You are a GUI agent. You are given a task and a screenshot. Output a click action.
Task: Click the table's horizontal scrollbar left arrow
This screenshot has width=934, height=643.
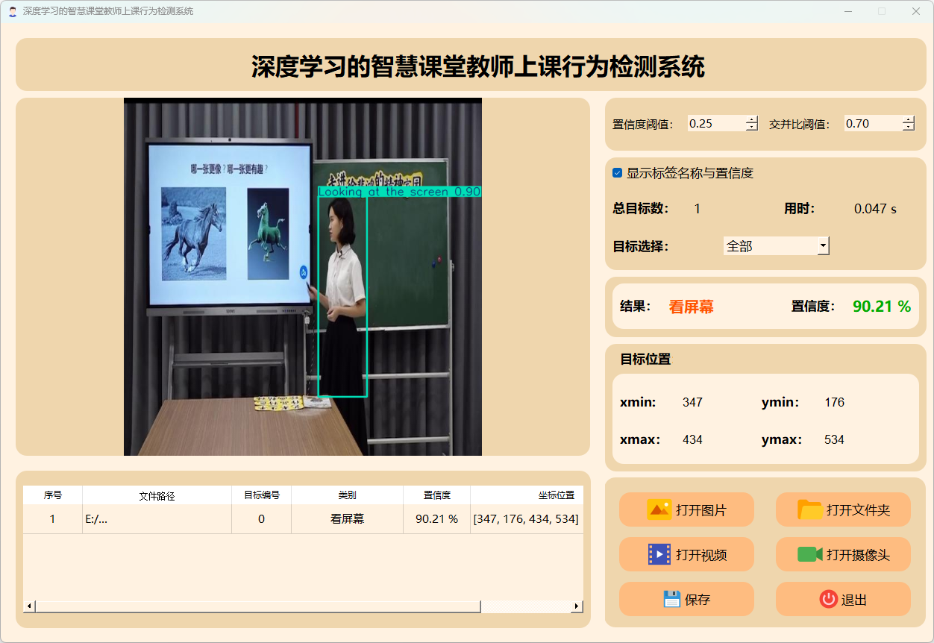pos(30,606)
